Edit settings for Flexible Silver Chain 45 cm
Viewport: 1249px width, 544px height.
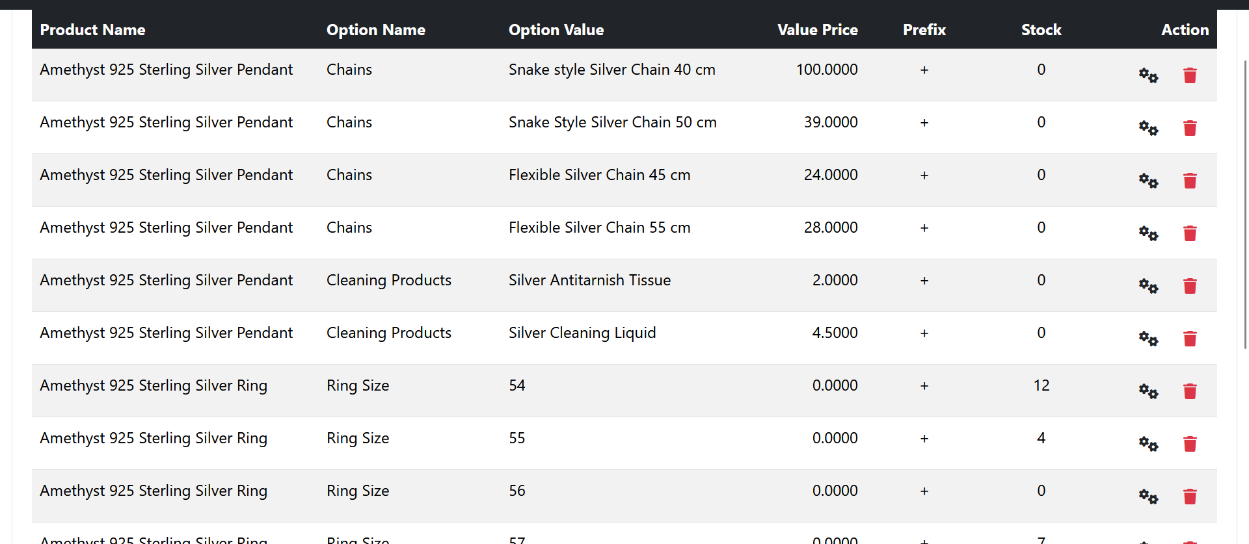1148,181
